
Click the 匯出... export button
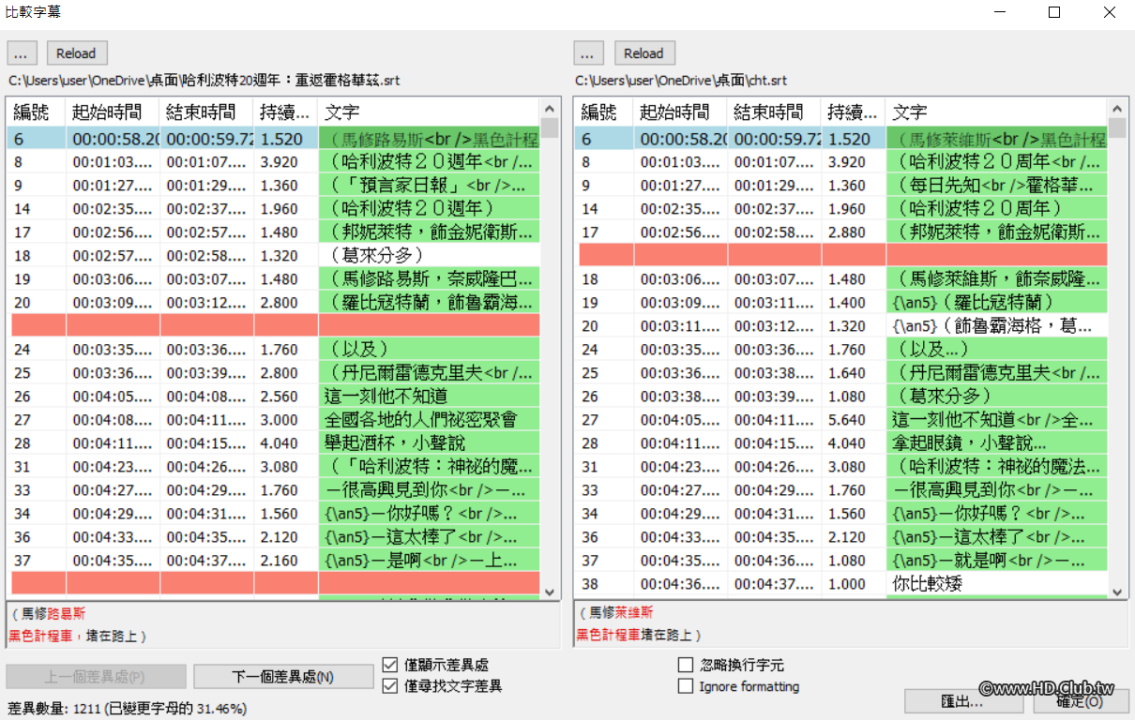click(x=963, y=700)
